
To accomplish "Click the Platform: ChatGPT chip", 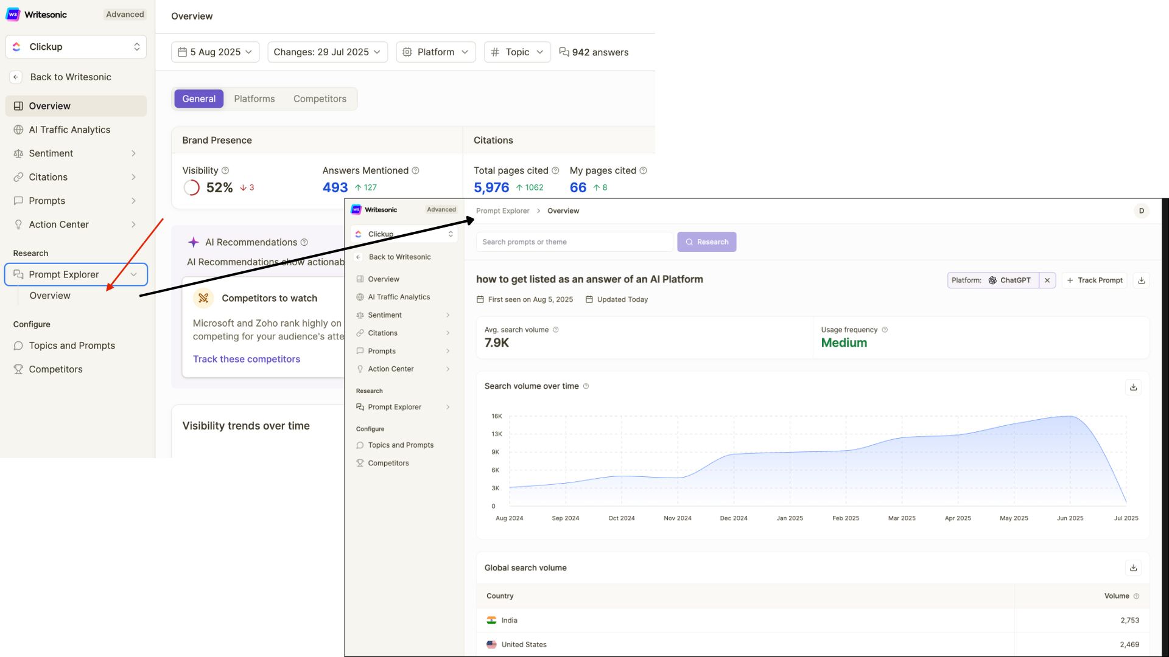I will point(992,280).
